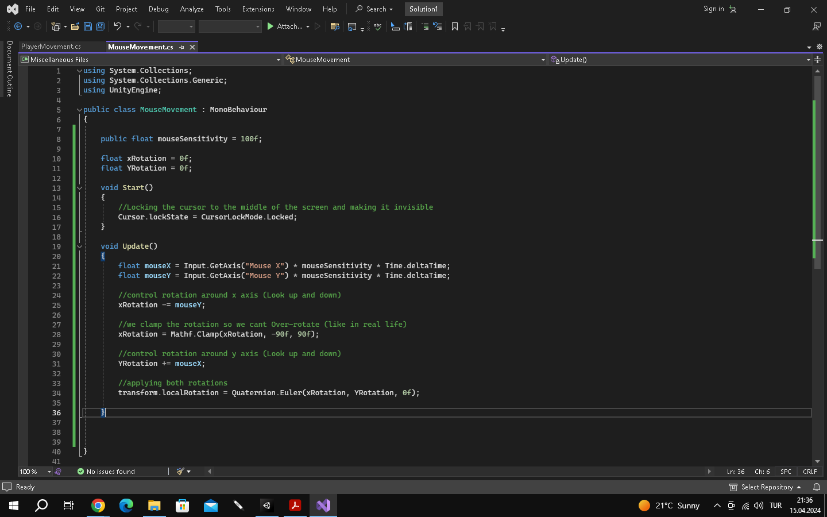Open the notifications bell in status bar

pos(816,487)
